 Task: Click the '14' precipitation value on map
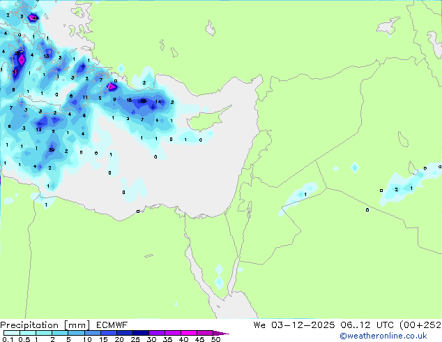tap(158, 102)
